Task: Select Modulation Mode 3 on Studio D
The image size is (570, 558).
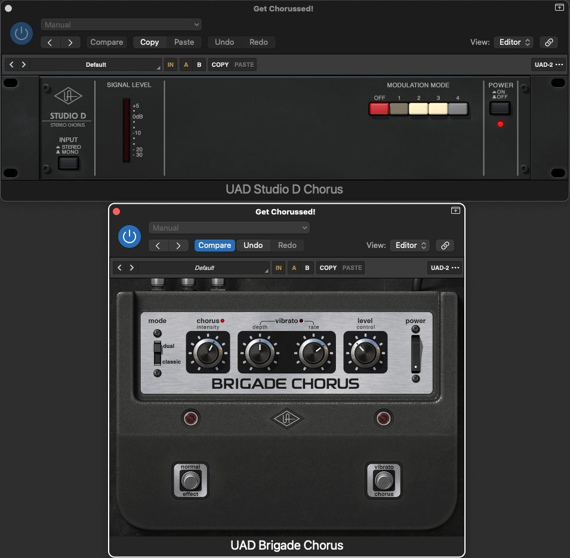Action: coord(438,108)
